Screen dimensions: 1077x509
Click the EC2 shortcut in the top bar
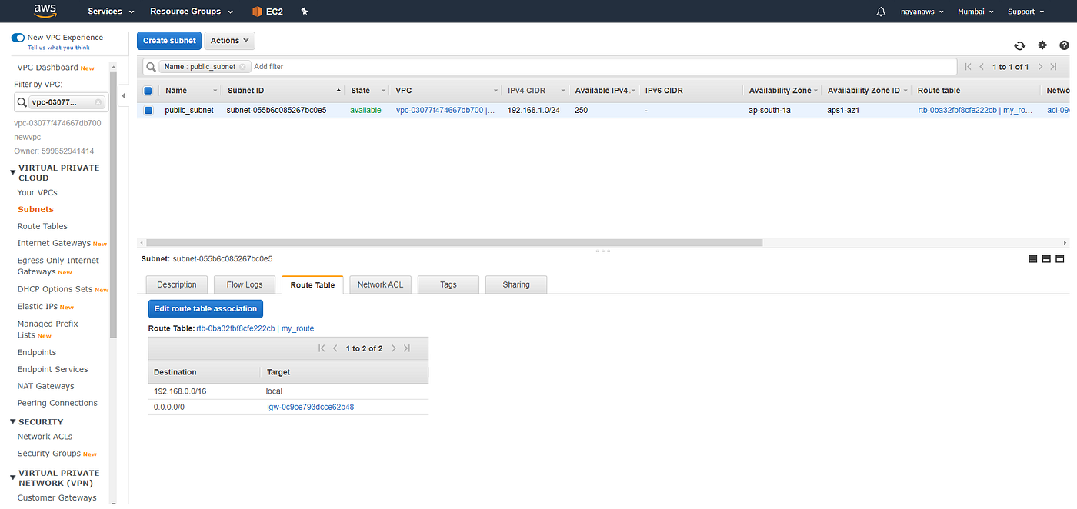tap(268, 11)
